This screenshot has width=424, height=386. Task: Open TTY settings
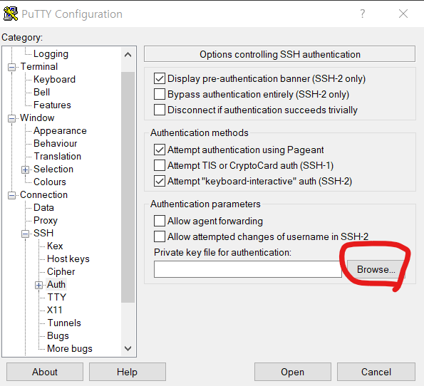[x=56, y=297]
